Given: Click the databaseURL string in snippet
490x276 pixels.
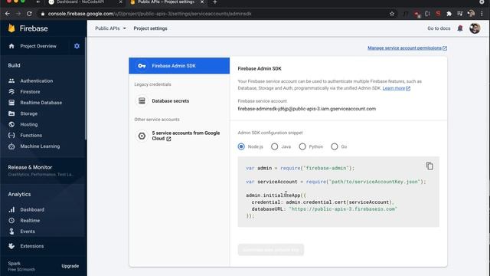Looking at the screenshot, I should pos(343,209).
